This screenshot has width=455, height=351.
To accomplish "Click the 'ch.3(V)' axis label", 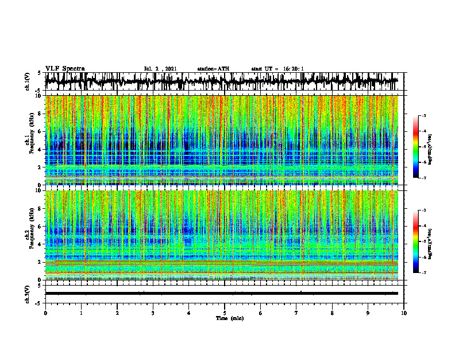I will 28,294.
